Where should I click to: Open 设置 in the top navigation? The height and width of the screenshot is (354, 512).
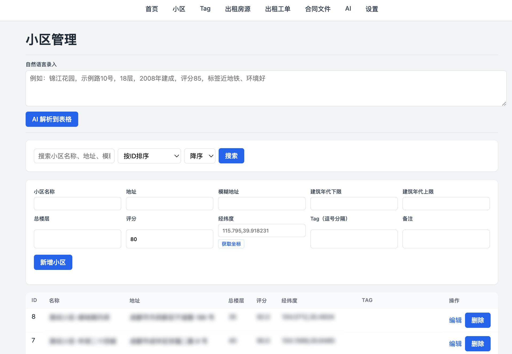pos(372,9)
